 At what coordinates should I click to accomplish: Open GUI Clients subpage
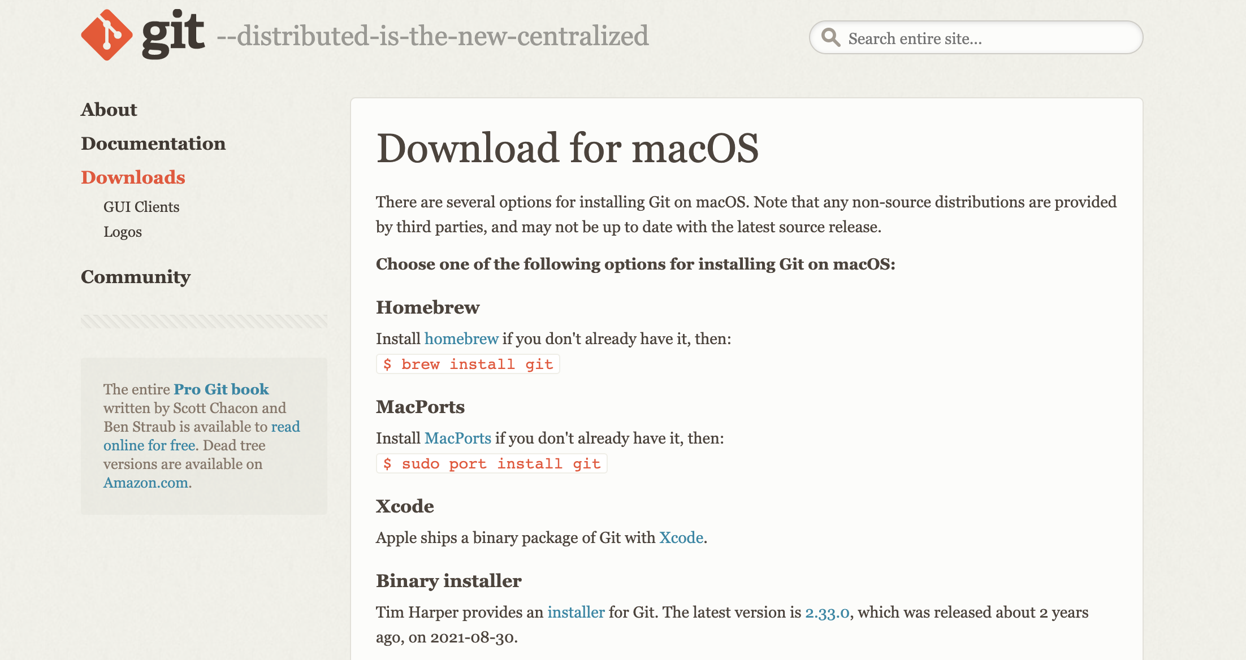click(x=141, y=207)
